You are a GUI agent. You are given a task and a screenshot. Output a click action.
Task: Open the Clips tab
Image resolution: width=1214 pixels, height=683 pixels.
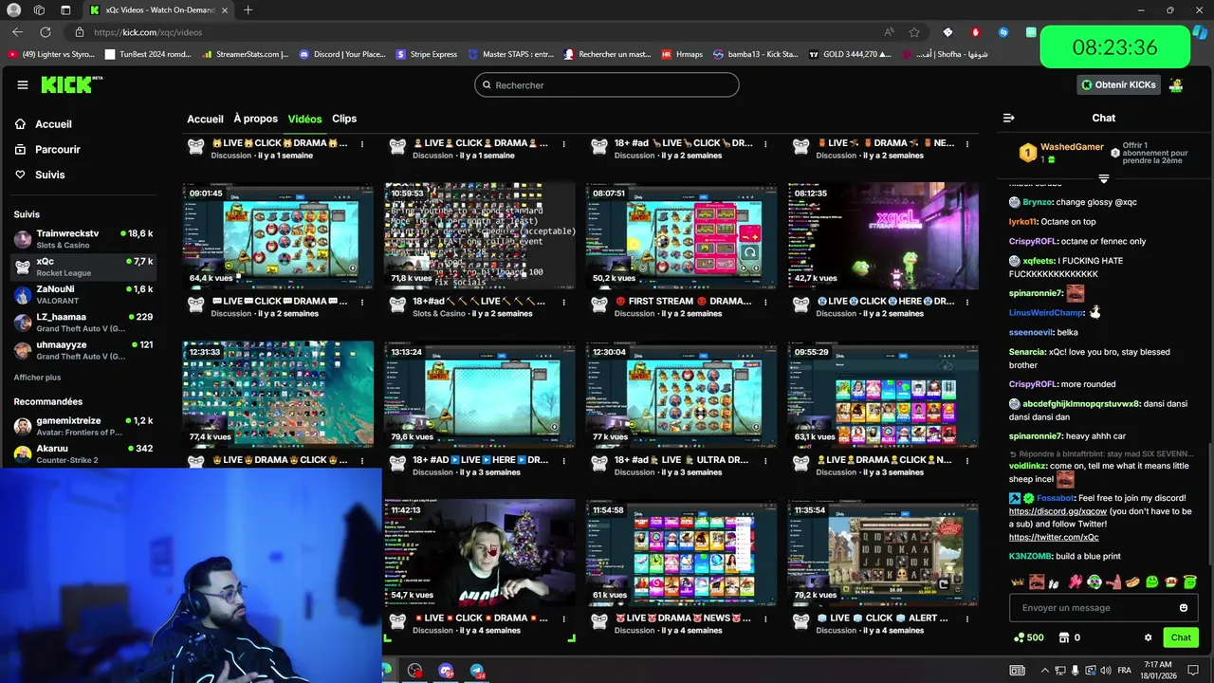344,119
